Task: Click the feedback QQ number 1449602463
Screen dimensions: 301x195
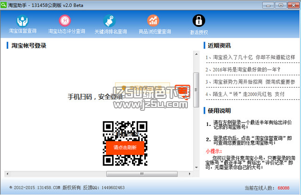Action: (x=113, y=187)
